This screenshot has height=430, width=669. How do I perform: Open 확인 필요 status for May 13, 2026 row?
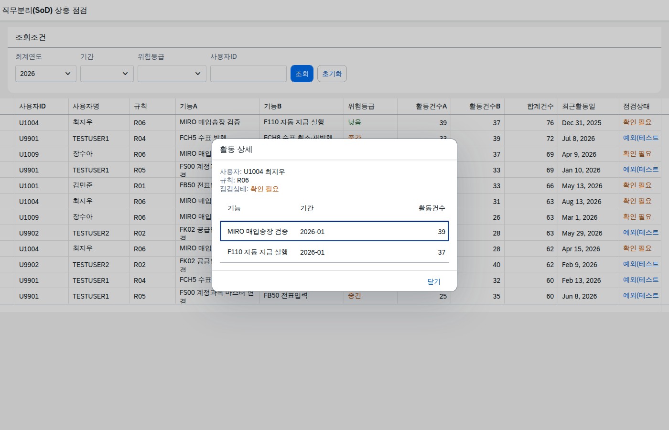[x=637, y=185]
